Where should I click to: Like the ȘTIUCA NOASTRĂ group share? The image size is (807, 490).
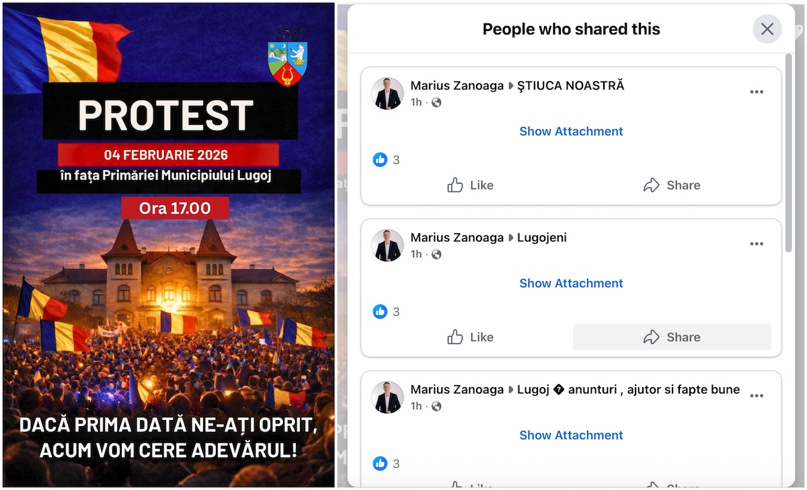(470, 186)
